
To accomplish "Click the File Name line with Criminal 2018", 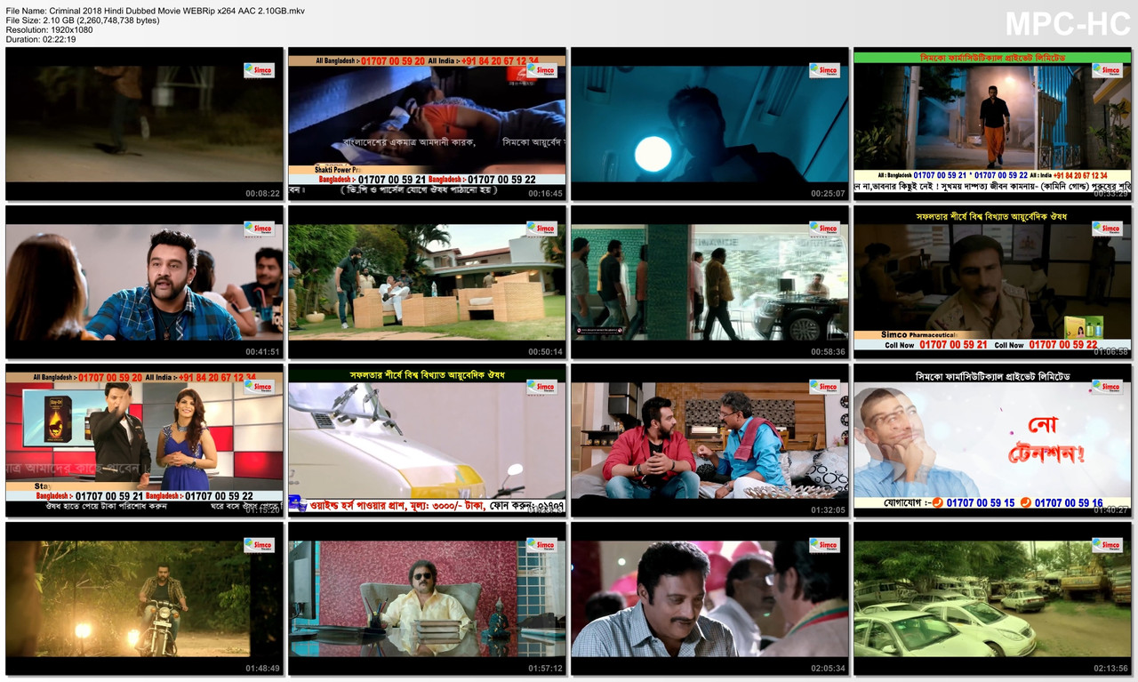I will [x=156, y=10].
